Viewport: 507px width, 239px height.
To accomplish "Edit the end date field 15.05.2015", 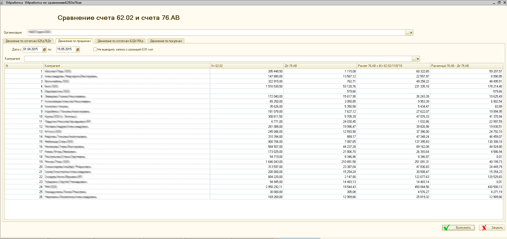I will tap(66, 49).
